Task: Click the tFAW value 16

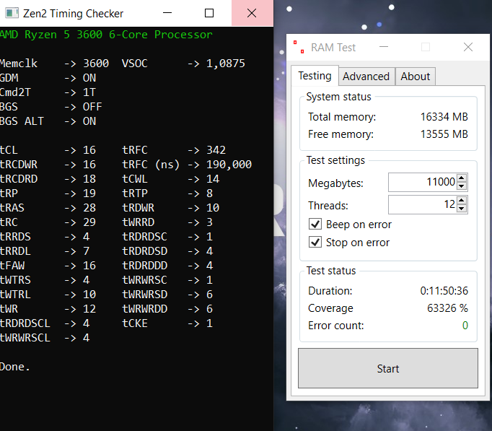Action: pos(89,266)
